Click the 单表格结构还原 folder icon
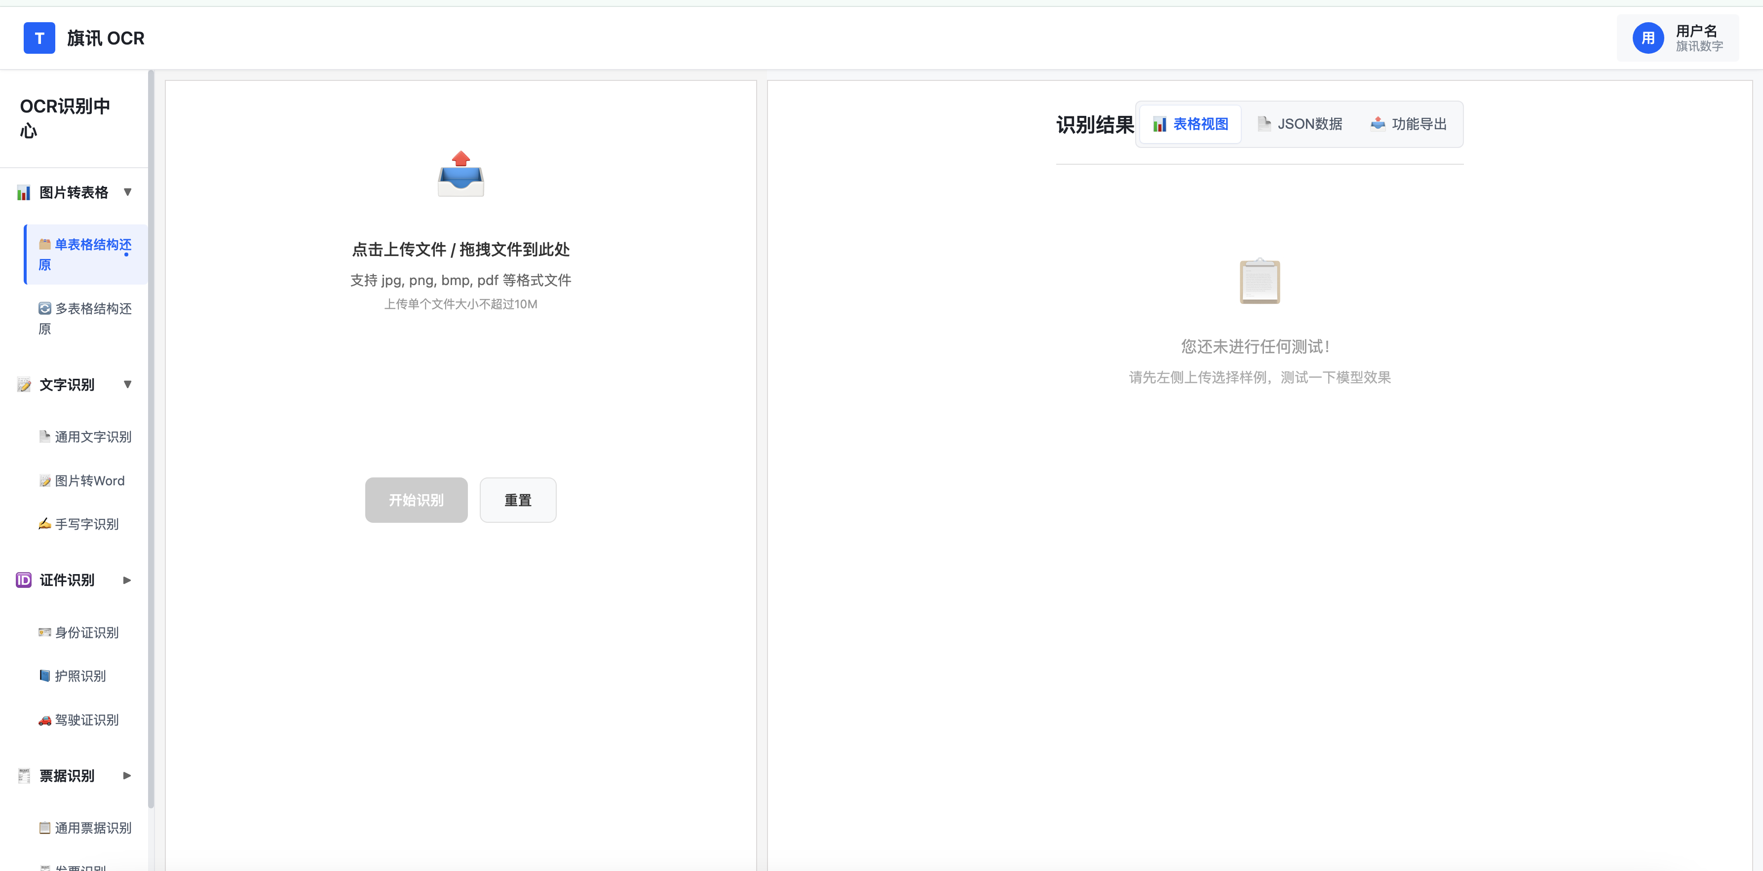 click(44, 244)
